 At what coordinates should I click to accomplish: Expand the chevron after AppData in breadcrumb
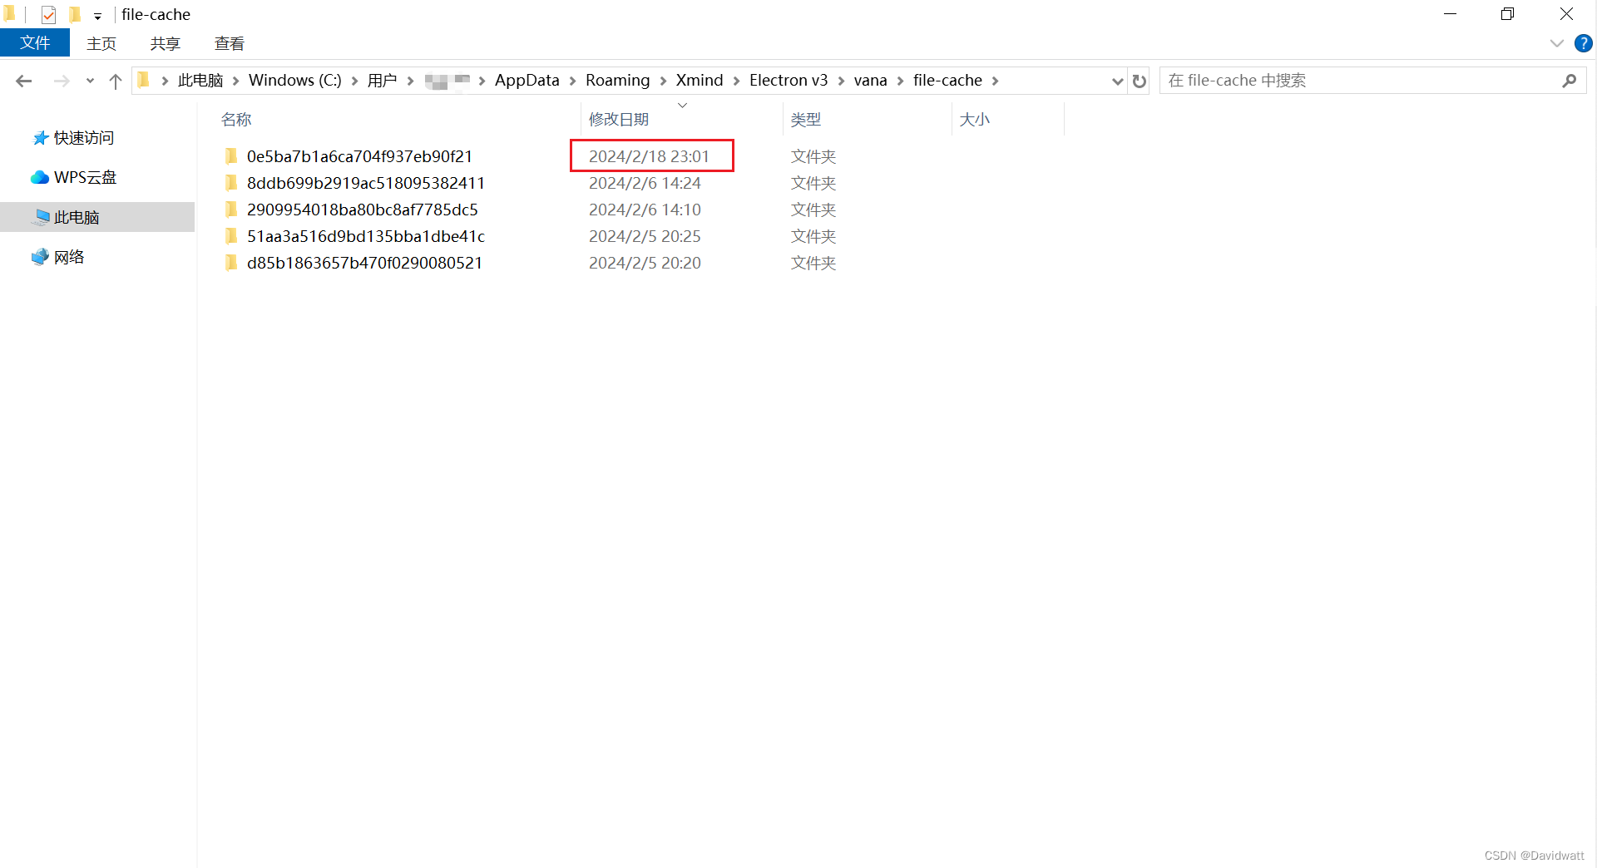pos(572,81)
